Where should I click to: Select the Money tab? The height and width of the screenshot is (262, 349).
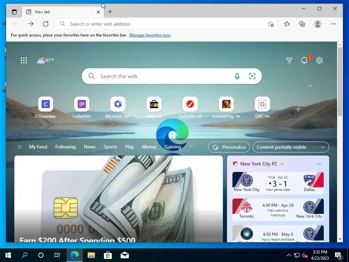click(149, 147)
